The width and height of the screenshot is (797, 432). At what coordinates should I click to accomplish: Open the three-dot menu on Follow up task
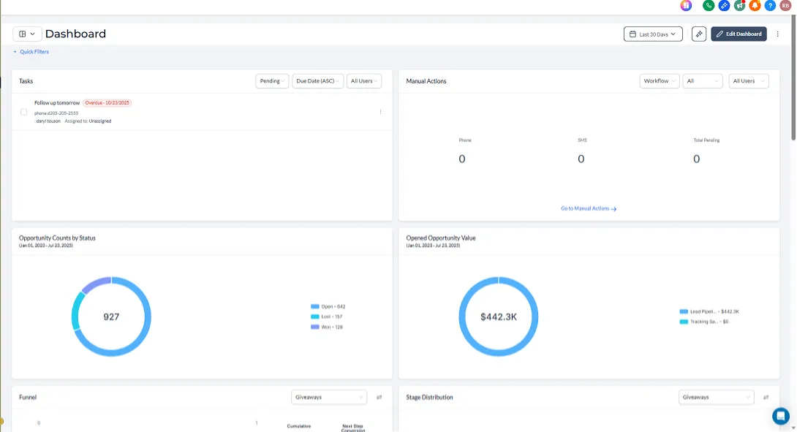[380, 112]
